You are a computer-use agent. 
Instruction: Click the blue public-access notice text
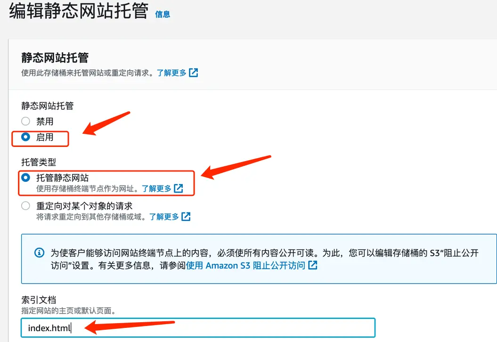(x=265, y=259)
